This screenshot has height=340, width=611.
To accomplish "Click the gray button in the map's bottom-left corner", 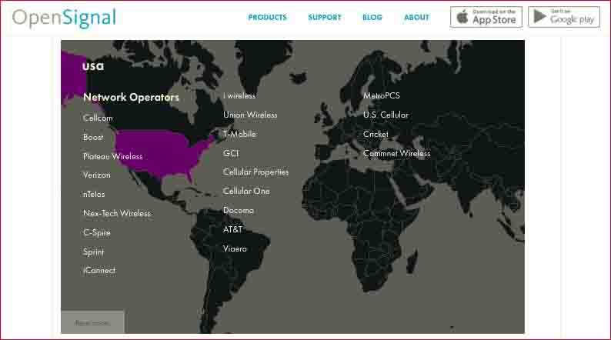I will (x=92, y=322).
